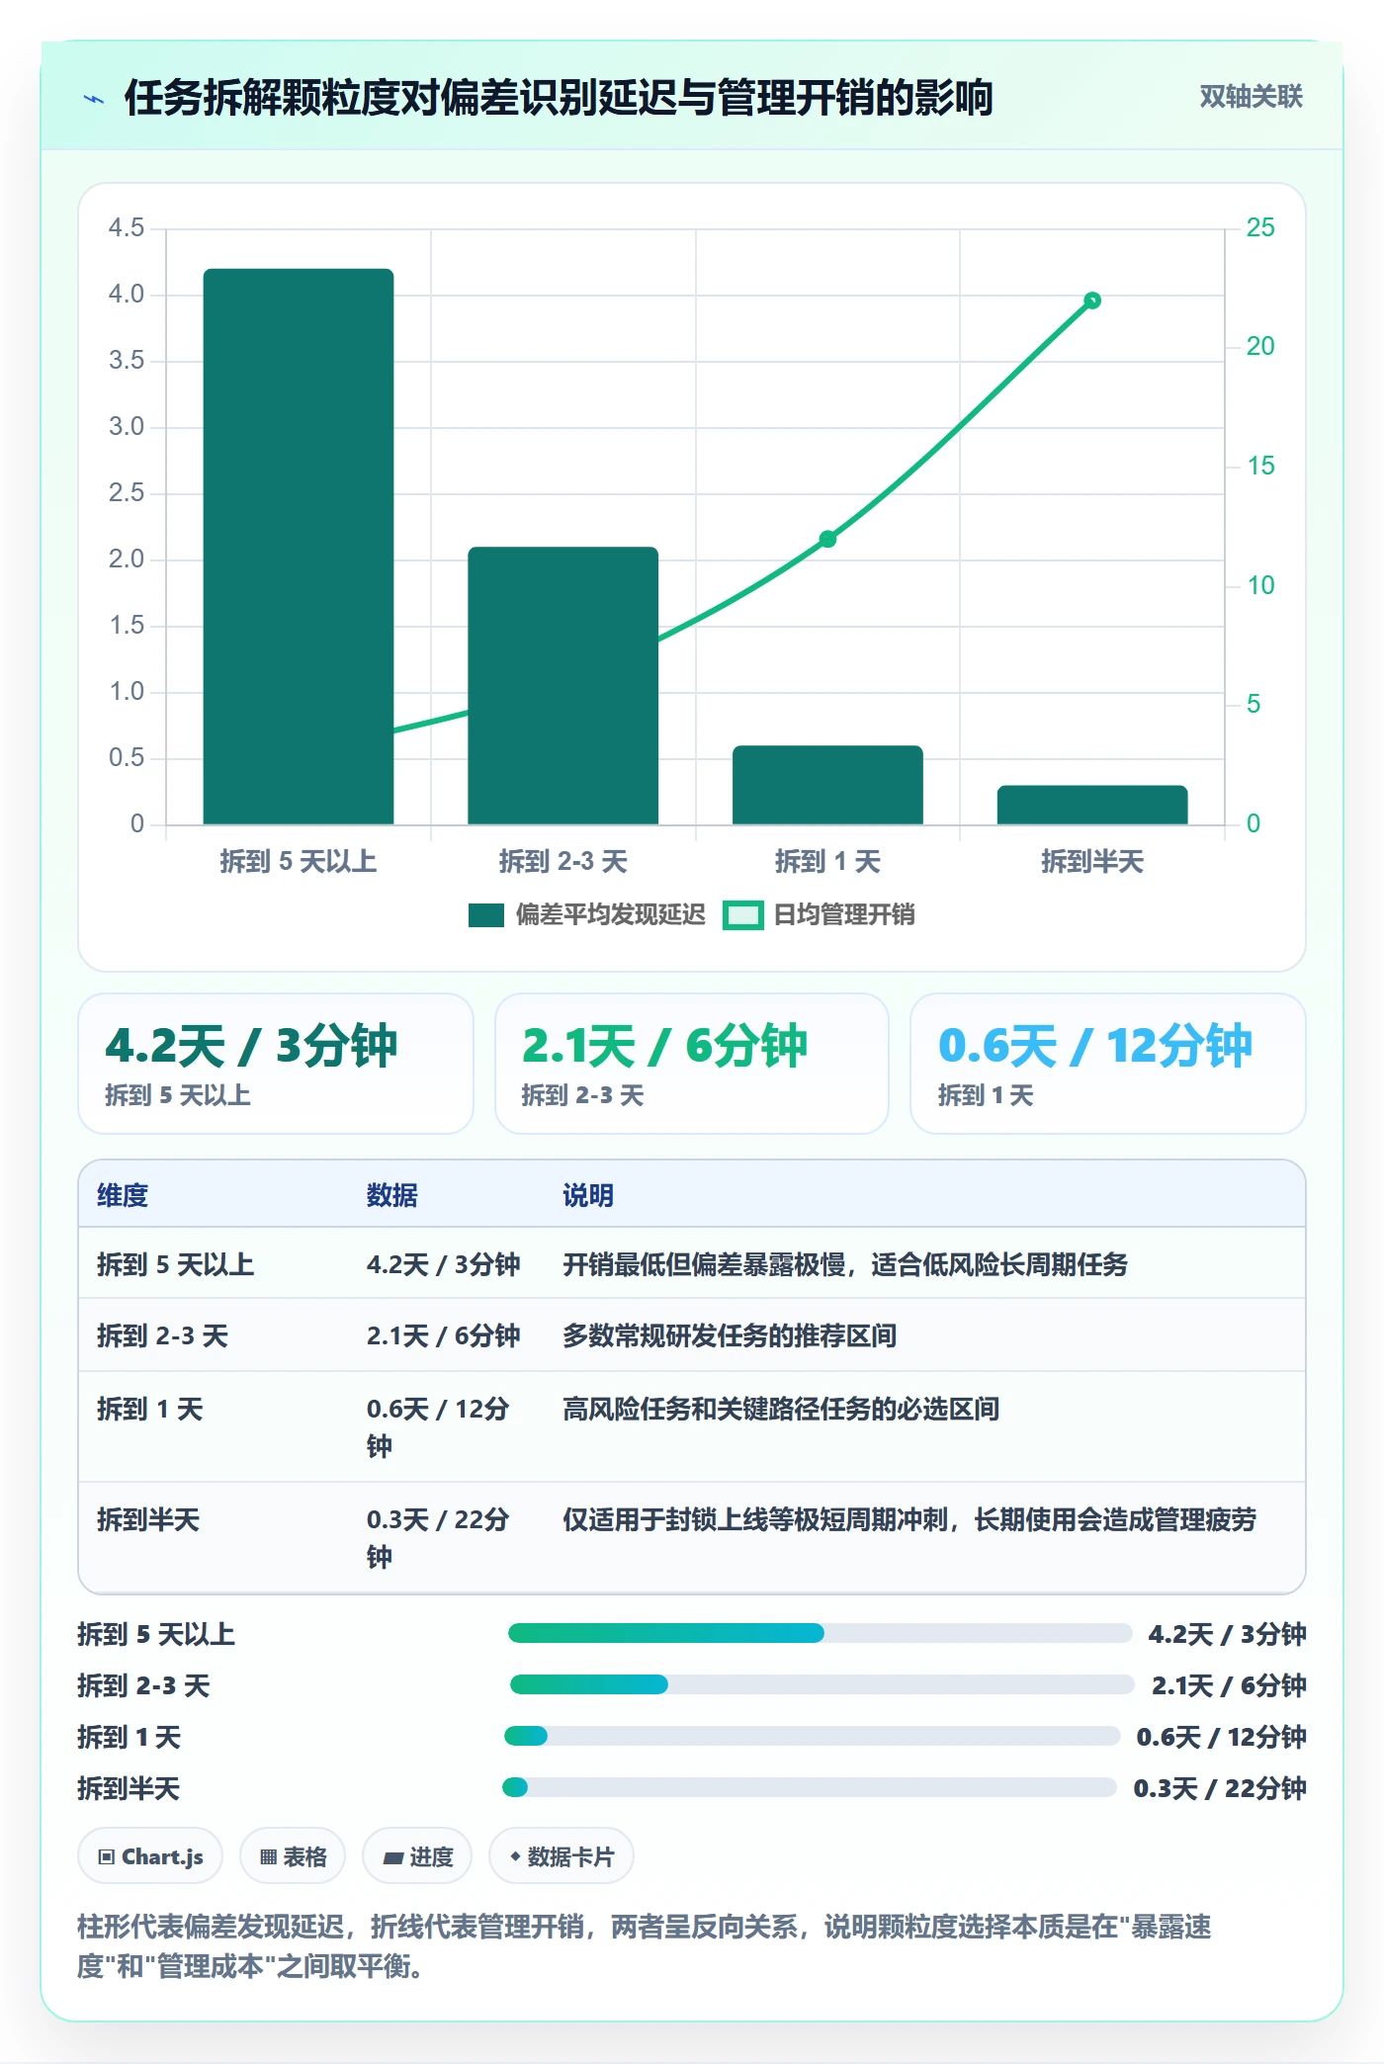Click the 进度 tag chip
This screenshot has width=1384, height=2064.
pos(417,1856)
